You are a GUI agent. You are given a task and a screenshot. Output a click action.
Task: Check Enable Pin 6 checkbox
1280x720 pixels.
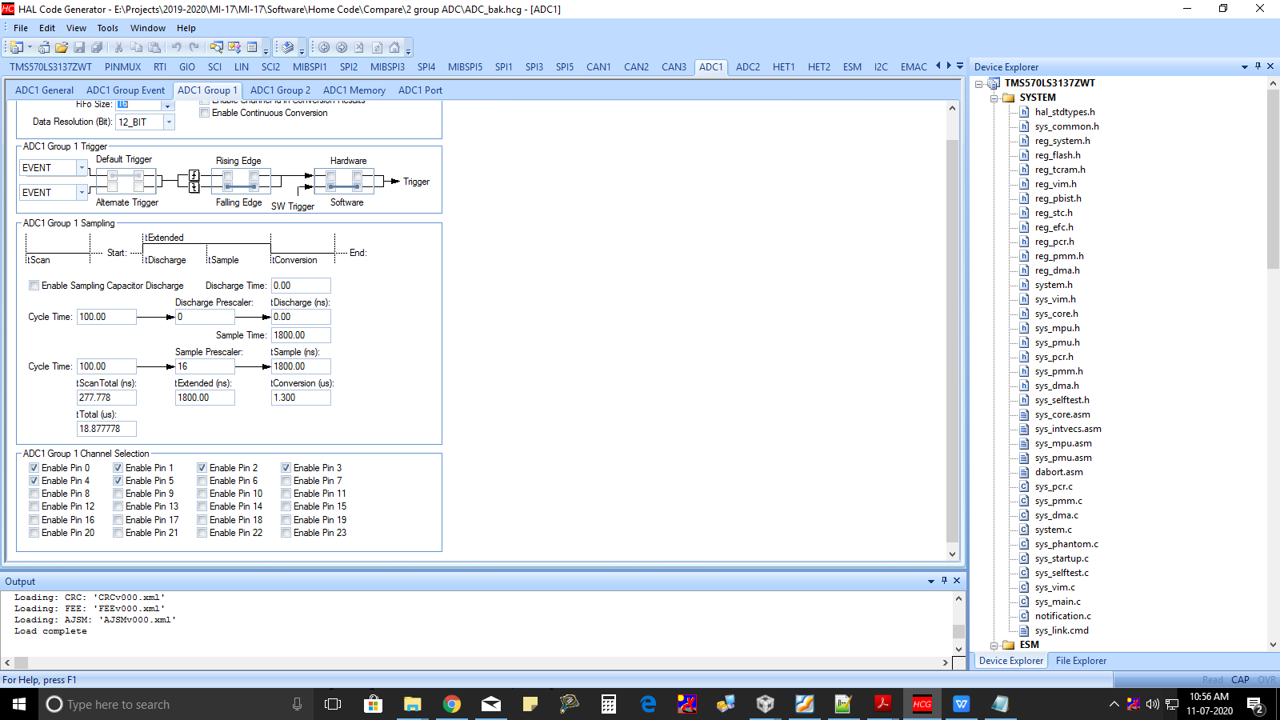point(202,481)
